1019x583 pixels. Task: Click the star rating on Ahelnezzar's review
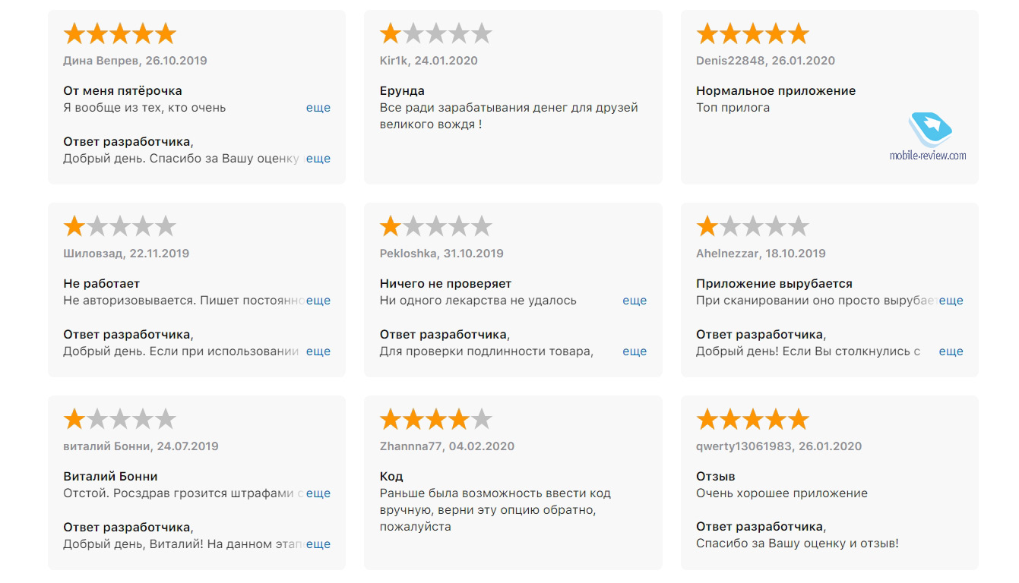[752, 227]
